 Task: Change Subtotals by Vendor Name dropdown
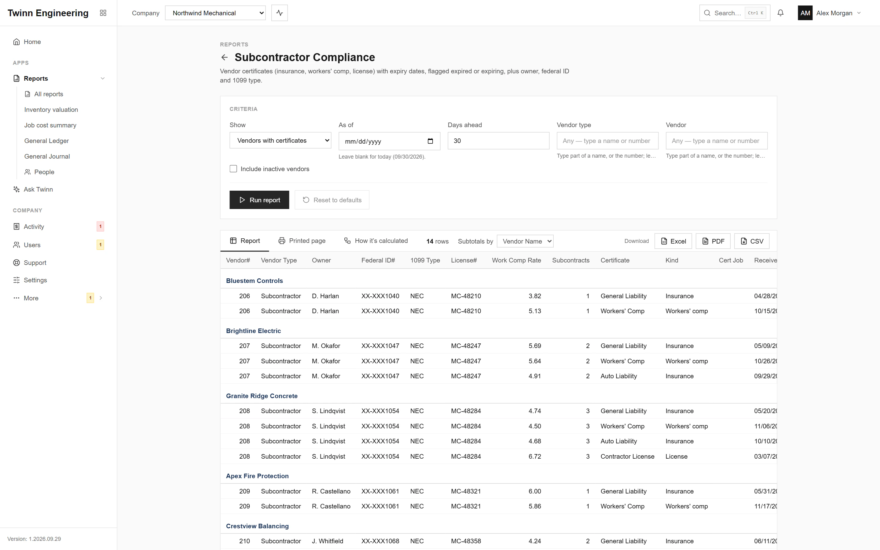pyautogui.click(x=525, y=241)
